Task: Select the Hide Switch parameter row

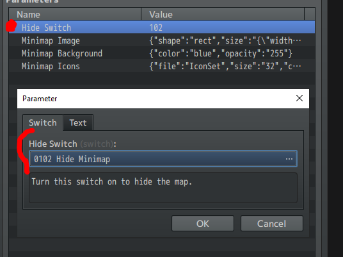Action: tap(162, 28)
